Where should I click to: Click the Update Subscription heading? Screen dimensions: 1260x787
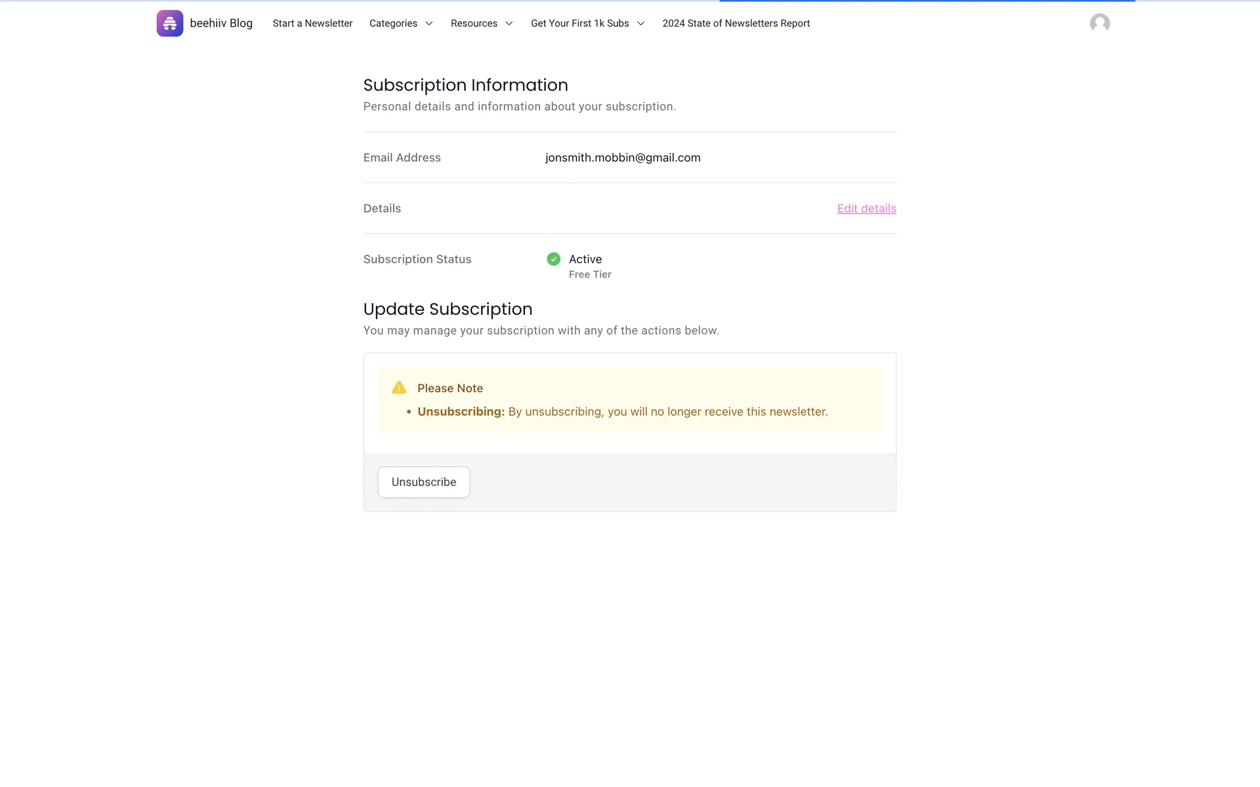(x=448, y=309)
